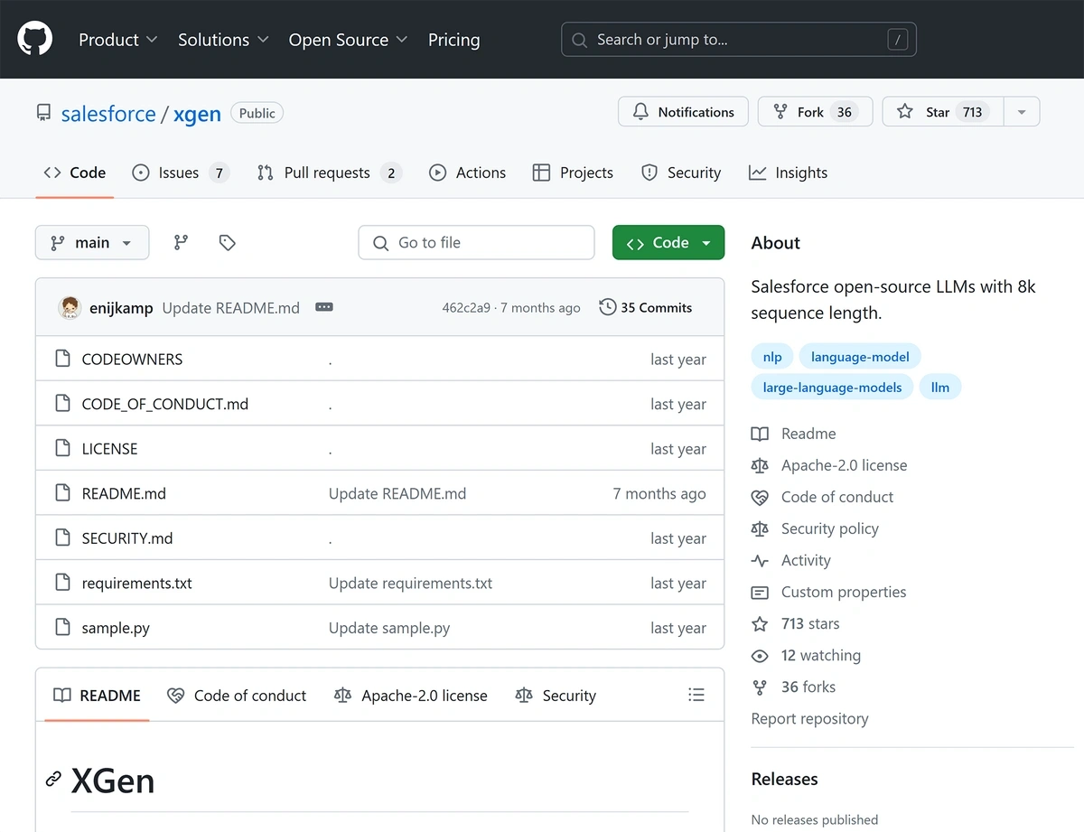Click the Star 713 button

point(942,112)
